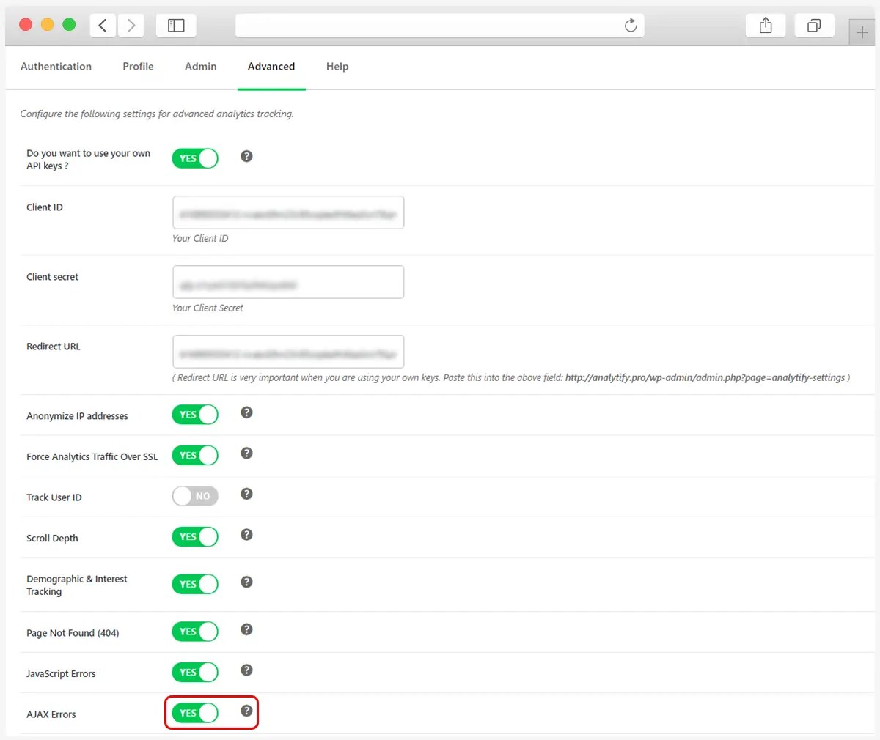Viewport: 880px width, 740px height.
Task: Click Force Analytics Traffic Over SSL help icon
Action: [x=246, y=453]
